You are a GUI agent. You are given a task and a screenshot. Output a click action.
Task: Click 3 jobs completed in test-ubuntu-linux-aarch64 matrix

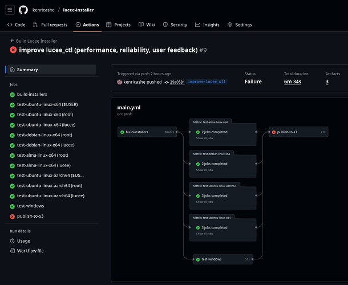[x=215, y=196]
